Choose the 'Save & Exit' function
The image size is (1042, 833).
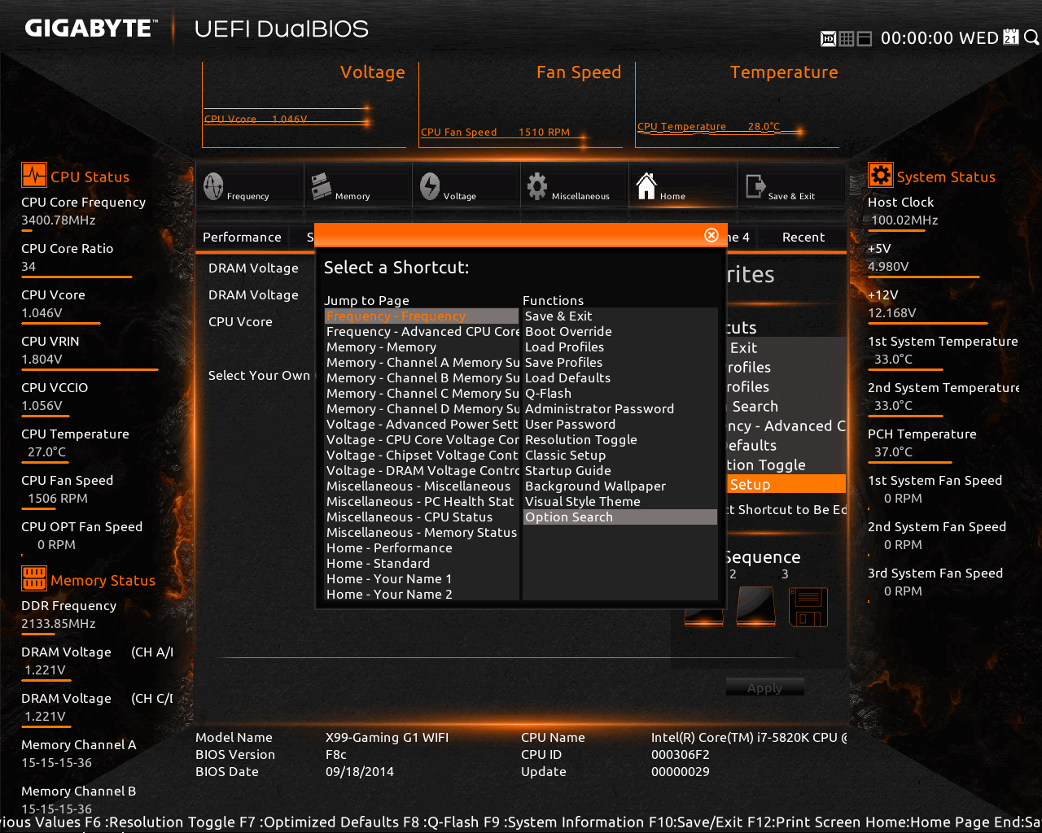(620, 316)
